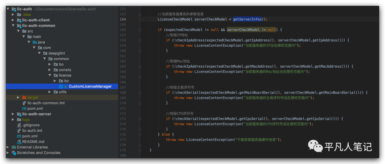Toggle code fold marker at line 173

140,119
